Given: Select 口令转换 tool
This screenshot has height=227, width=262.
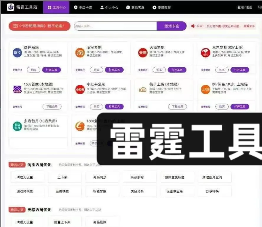Looking at the screenshot, I should (215, 191).
